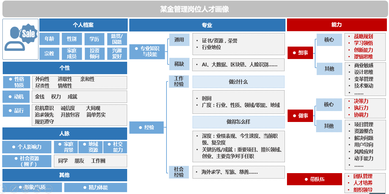Click the 兴趣爱好 box

coord(117,54)
